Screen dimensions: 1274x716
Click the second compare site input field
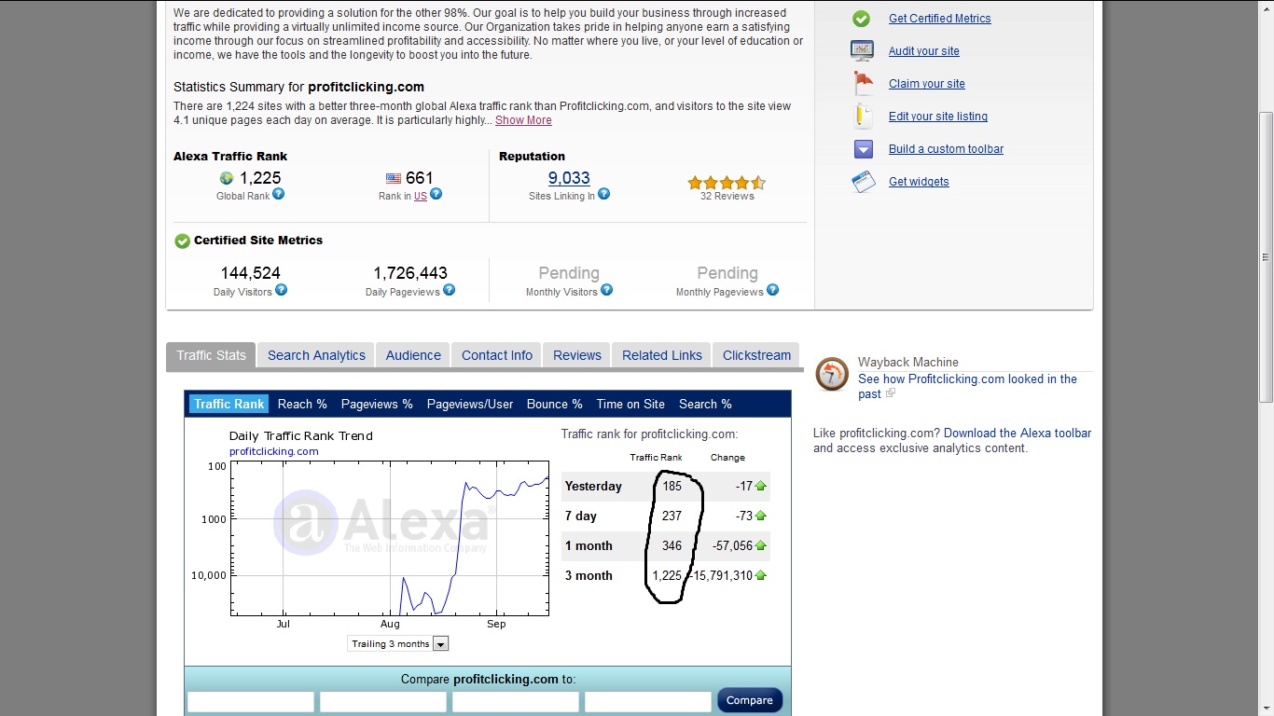coord(383,702)
